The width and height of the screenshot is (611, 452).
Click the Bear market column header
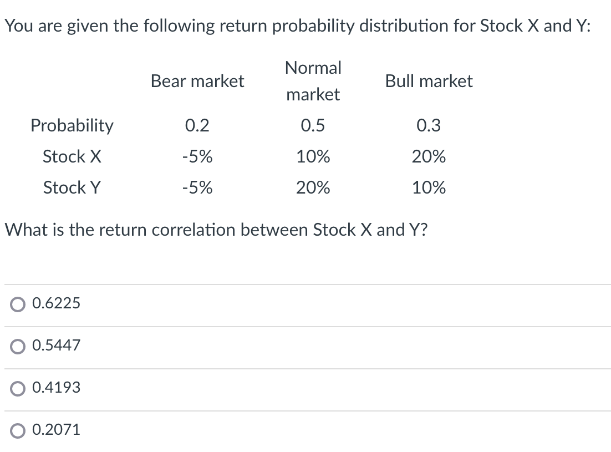point(197,81)
